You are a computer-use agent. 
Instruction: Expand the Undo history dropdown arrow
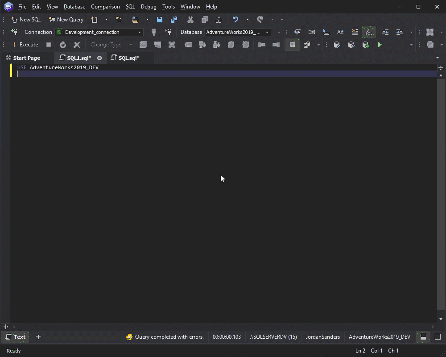(x=248, y=20)
